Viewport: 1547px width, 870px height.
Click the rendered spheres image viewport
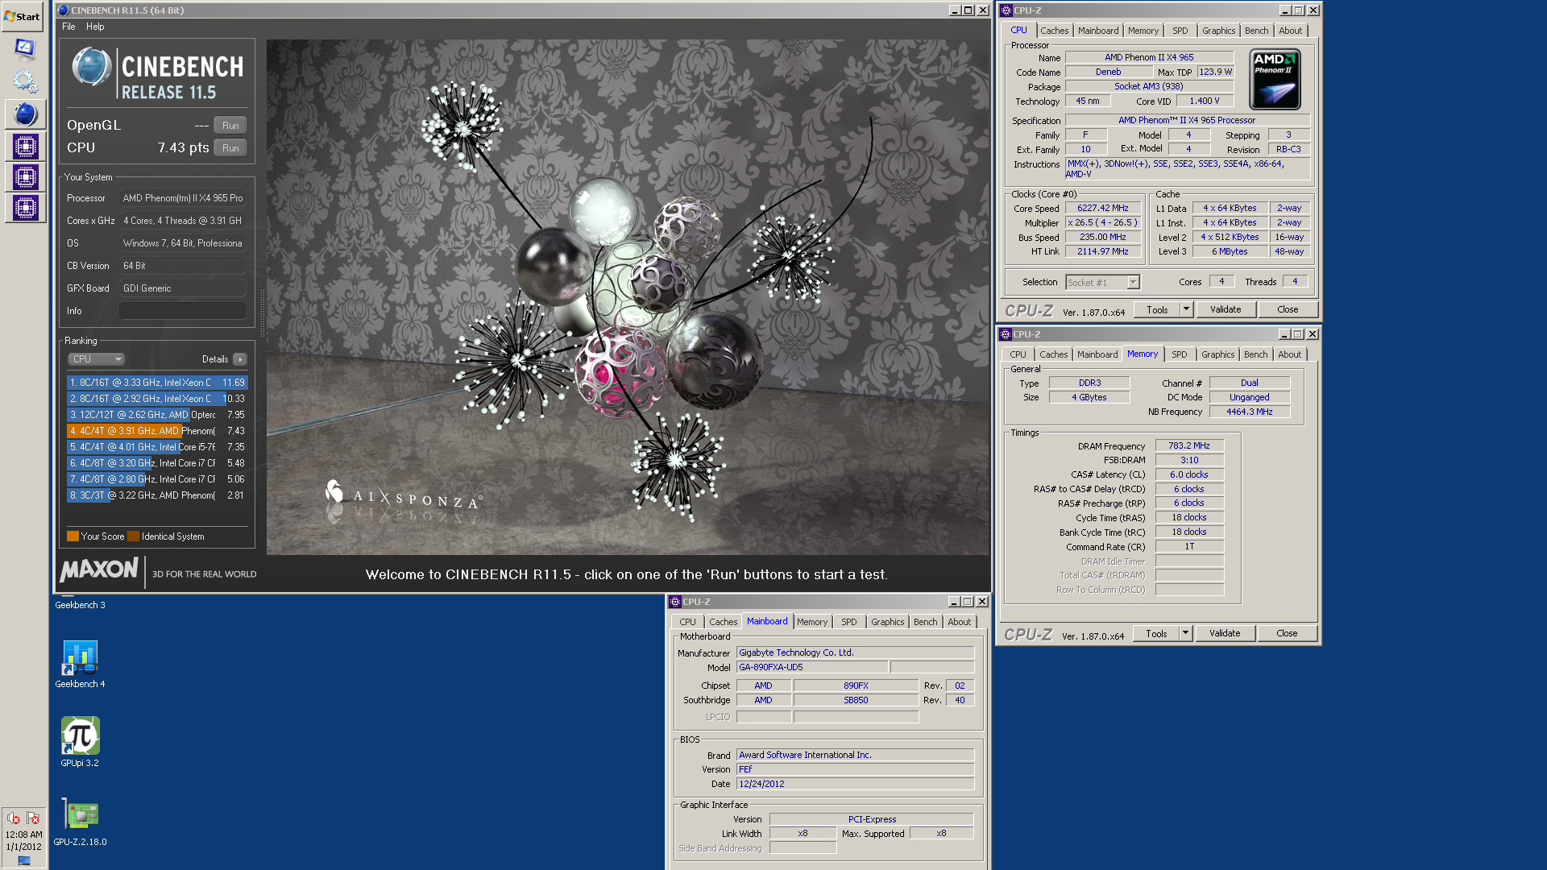pyautogui.click(x=628, y=297)
